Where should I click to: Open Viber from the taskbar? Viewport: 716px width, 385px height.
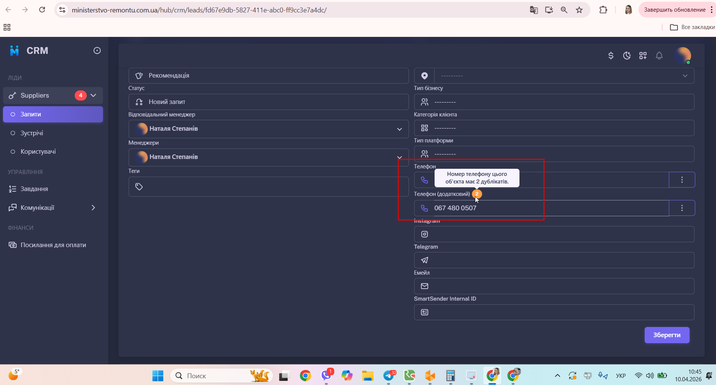tap(326, 376)
